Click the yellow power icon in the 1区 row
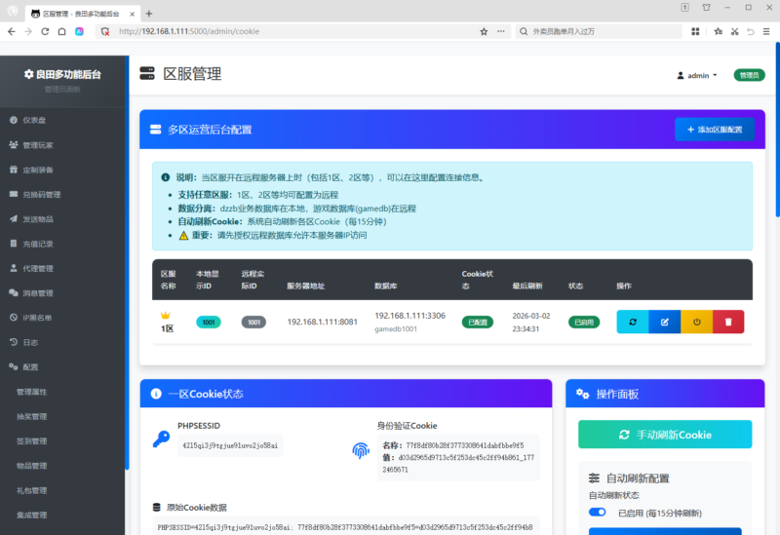Viewport: 780px width, 535px height. pos(696,322)
